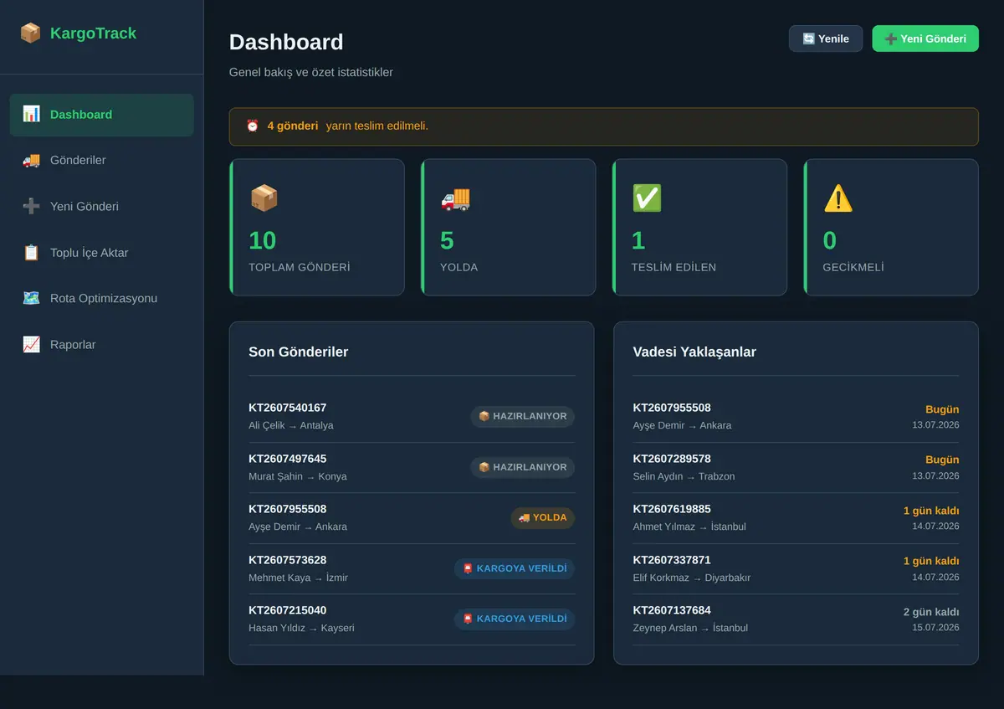Click 'Murat Şahin → Konya' route text
This screenshot has height=709, width=1004.
tap(298, 476)
